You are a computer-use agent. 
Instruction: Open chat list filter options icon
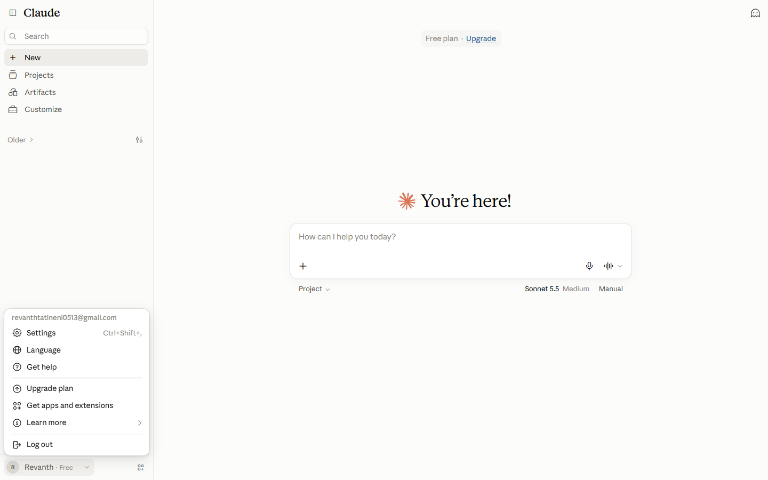coord(139,140)
